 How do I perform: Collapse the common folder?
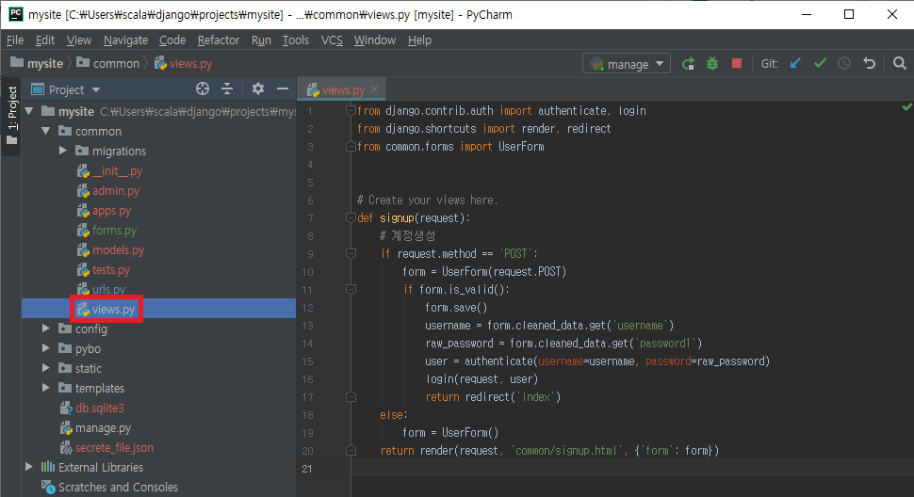click(x=46, y=131)
